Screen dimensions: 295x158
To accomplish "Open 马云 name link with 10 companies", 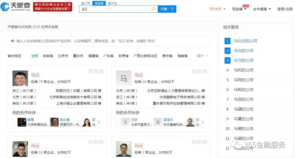I will (x=35, y=146).
